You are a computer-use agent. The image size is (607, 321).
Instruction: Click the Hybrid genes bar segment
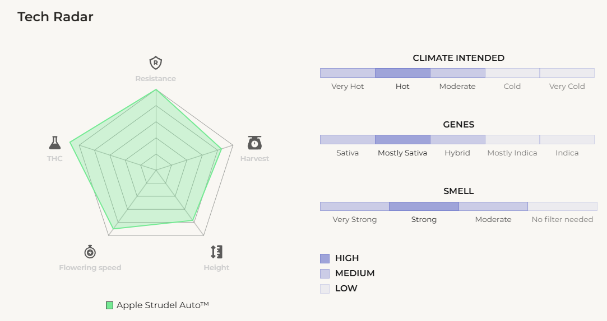(457, 140)
